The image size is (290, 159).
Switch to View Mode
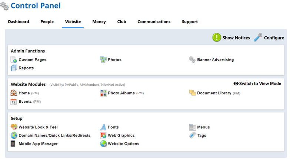coord(257,84)
